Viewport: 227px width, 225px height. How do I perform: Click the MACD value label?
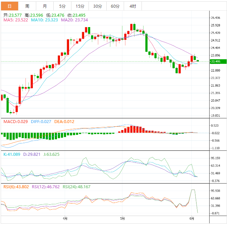point(15,121)
